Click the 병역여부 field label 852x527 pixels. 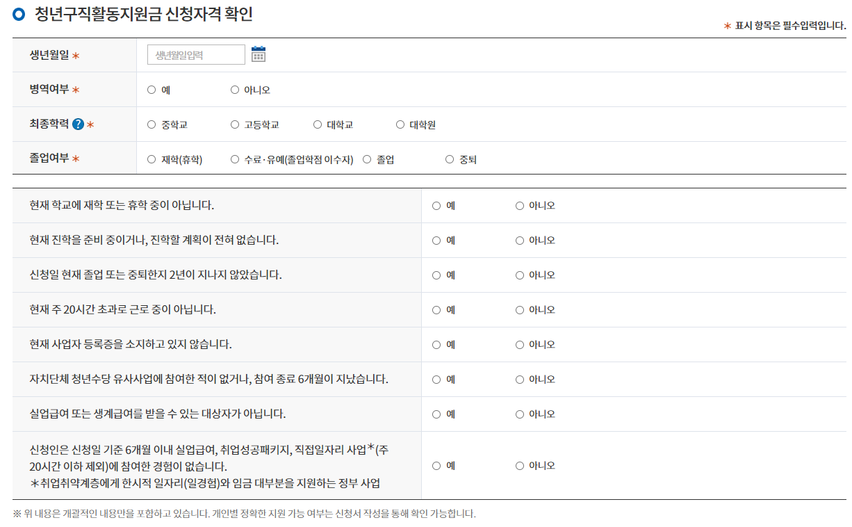point(49,90)
